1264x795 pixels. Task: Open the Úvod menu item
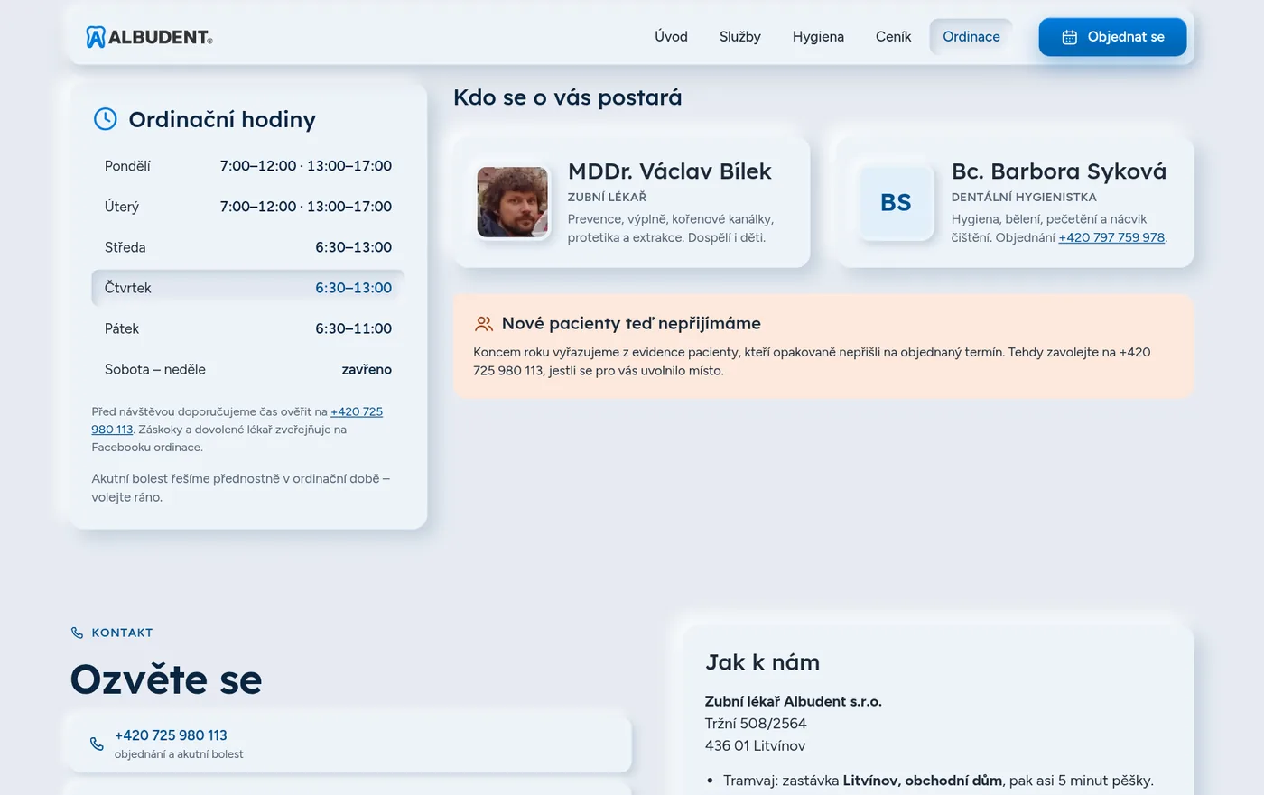click(671, 37)
